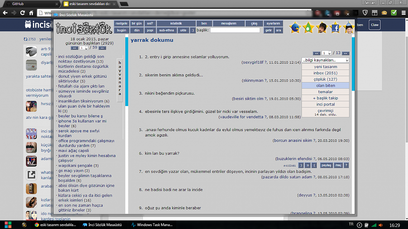Image resolution: width=408 pixels, height=229 pixels.
Task: Click the Facebook star icon
Action: [336, 28]
